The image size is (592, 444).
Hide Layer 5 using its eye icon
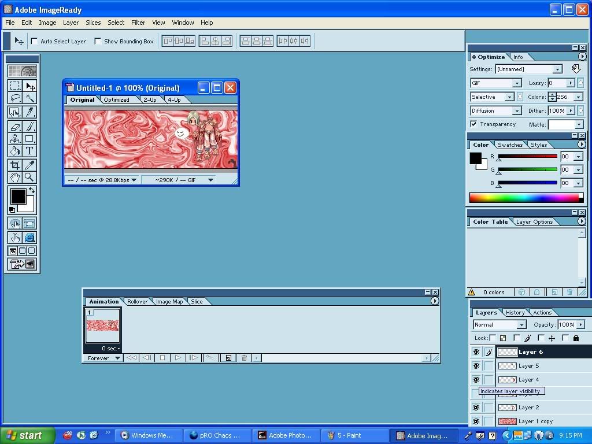tap(476, 366)
